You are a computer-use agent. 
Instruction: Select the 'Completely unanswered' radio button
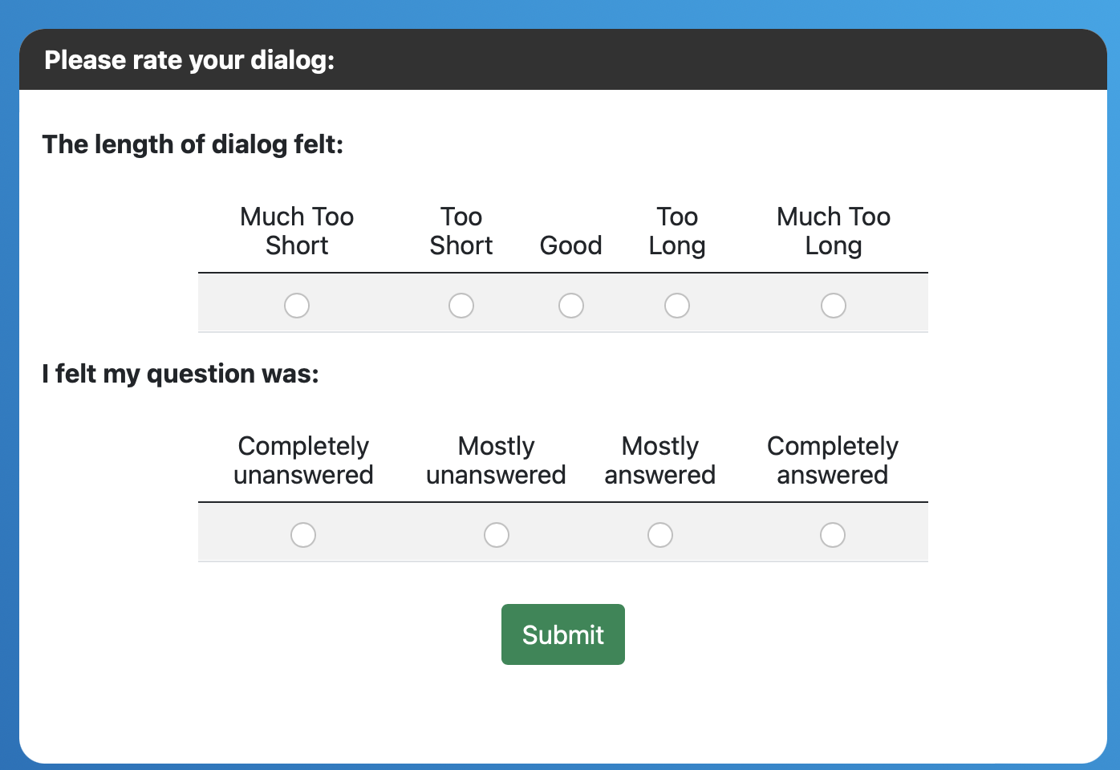pos(303,535)
